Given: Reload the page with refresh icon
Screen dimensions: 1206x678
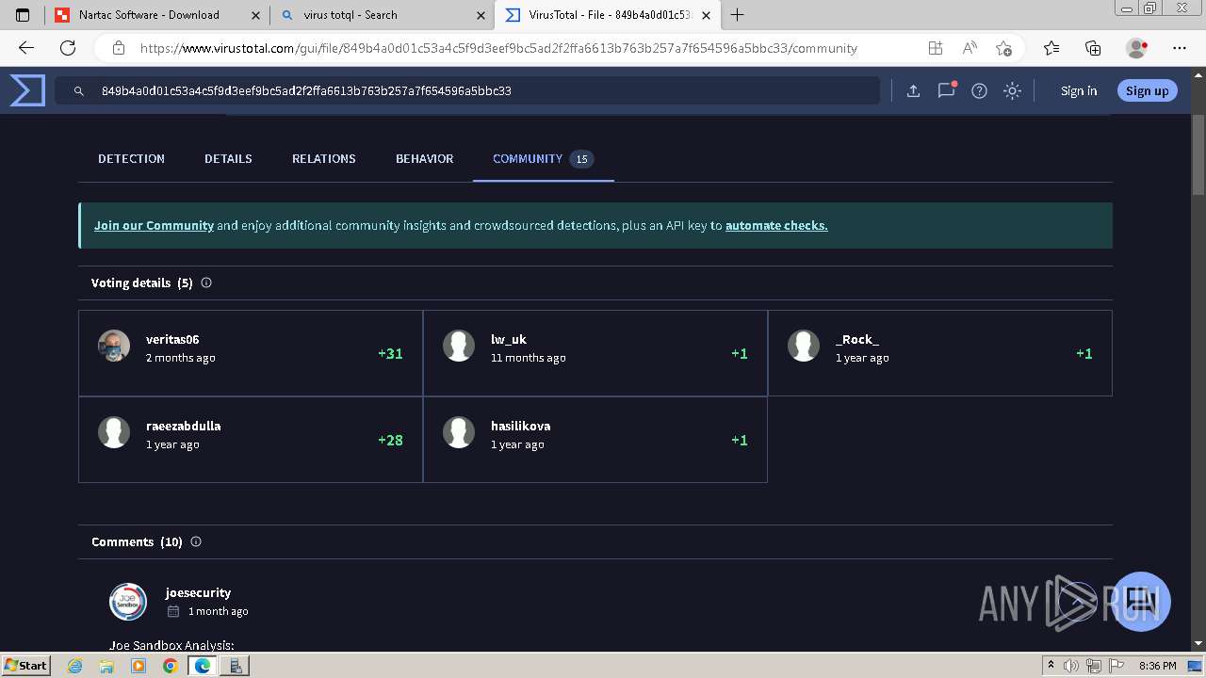Looking at the screenshot, I should pyautogui.click(x=68, y=48).
